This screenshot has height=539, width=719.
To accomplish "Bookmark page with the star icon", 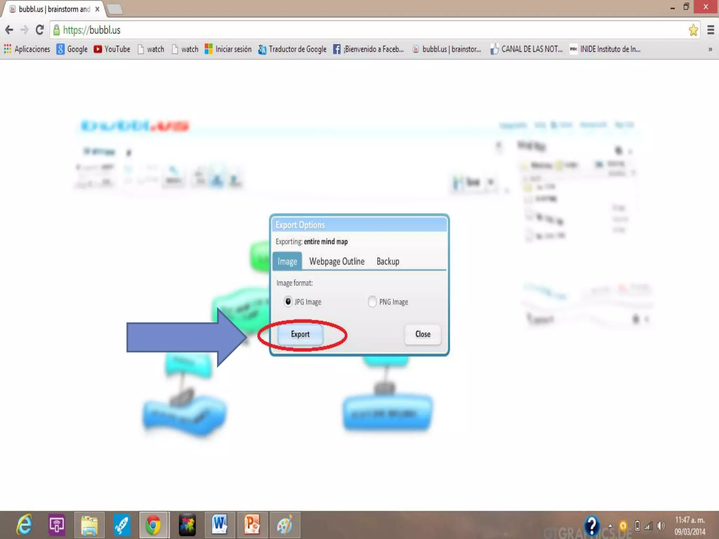I will [693, 30].
